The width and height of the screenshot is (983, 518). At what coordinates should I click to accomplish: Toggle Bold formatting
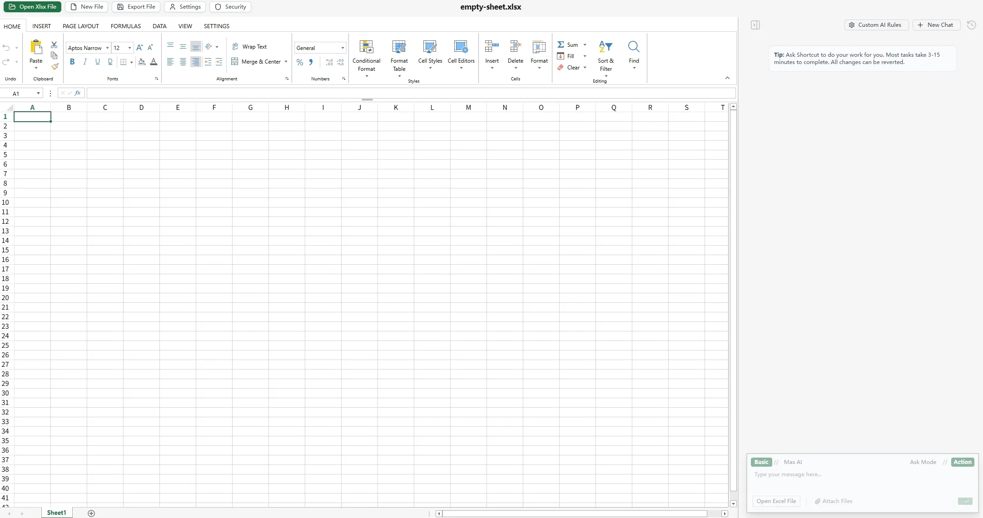tap(72, 62)
